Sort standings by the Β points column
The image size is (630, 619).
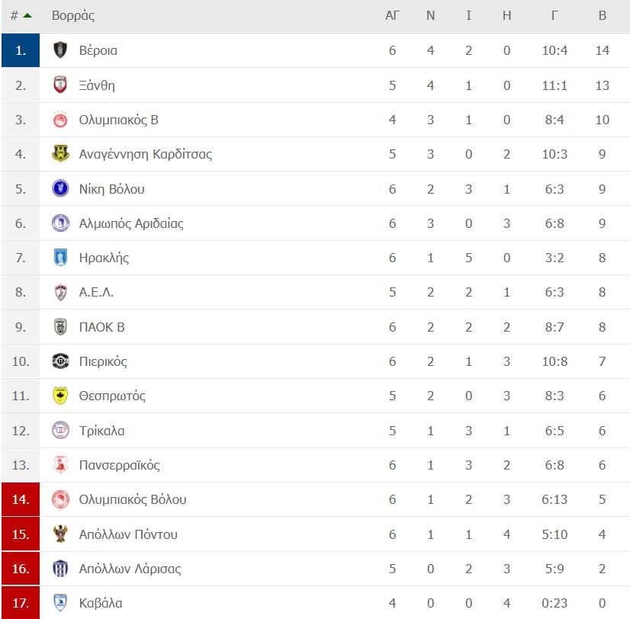pyautogui.click(x=602, y=16)
